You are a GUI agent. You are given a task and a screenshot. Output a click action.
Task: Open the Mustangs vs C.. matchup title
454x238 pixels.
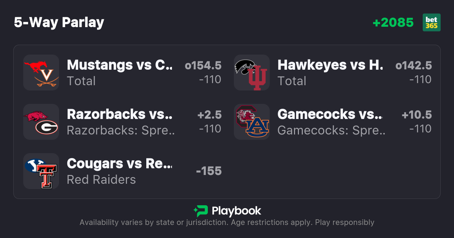coord(120,65)
